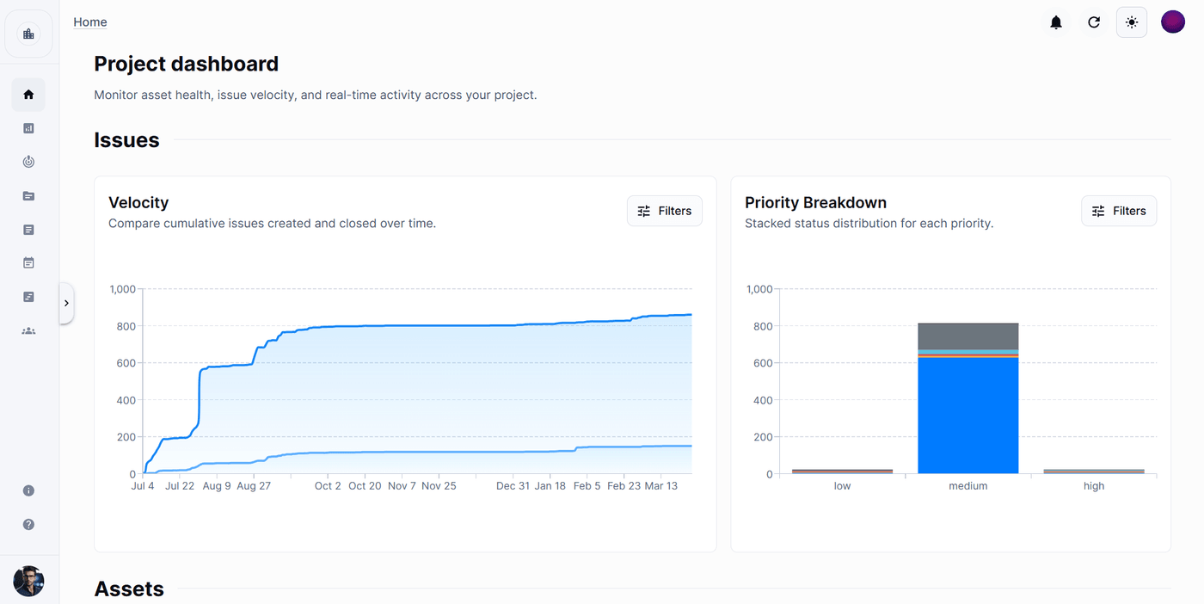Select the circular power-style icon in the sidebar
This screenshot has height=604, width=1204.
(x=28, y=162)
